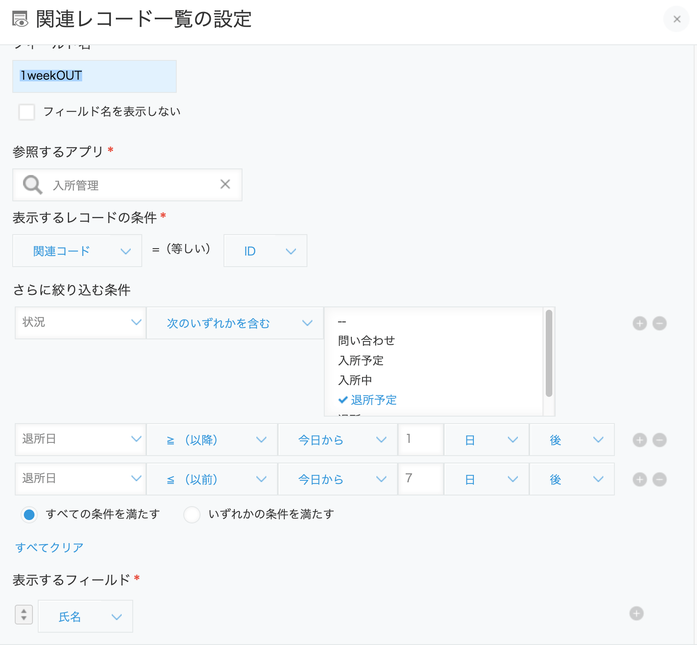
Task: Open the 関連コード field dropdown
Action: pyautogui.click(x=77, y=251)
